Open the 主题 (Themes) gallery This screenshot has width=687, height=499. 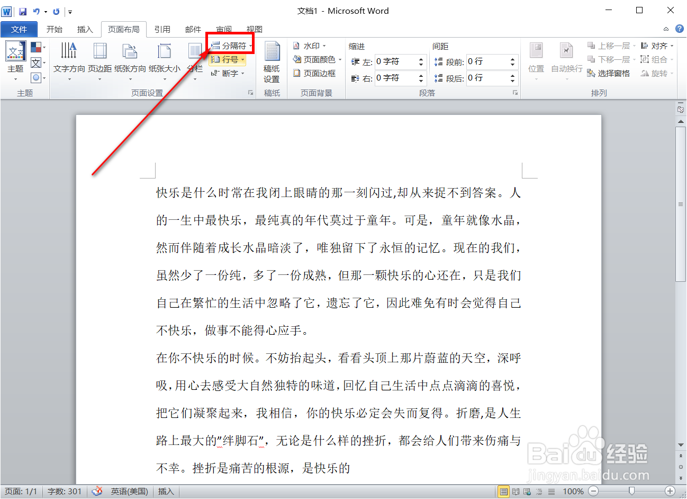point(15,61)
